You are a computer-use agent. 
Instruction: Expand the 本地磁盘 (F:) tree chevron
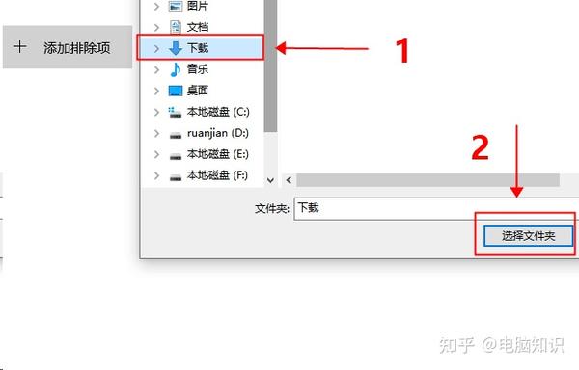pos(156,175)
